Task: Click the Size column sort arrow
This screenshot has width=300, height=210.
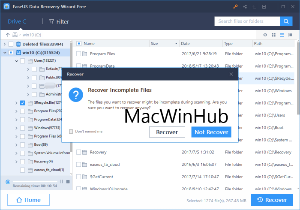Action: [x=176, y=44]
